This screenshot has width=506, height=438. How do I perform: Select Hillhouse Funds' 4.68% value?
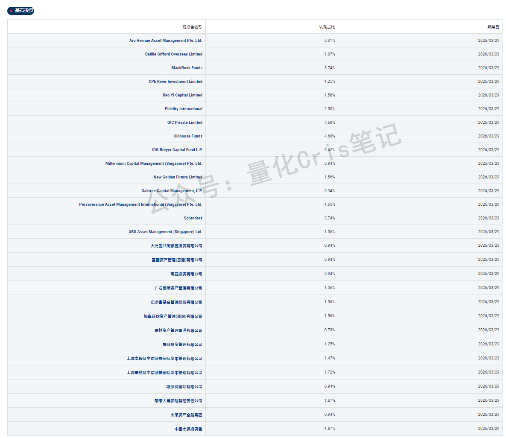click(x=330, y=136)
